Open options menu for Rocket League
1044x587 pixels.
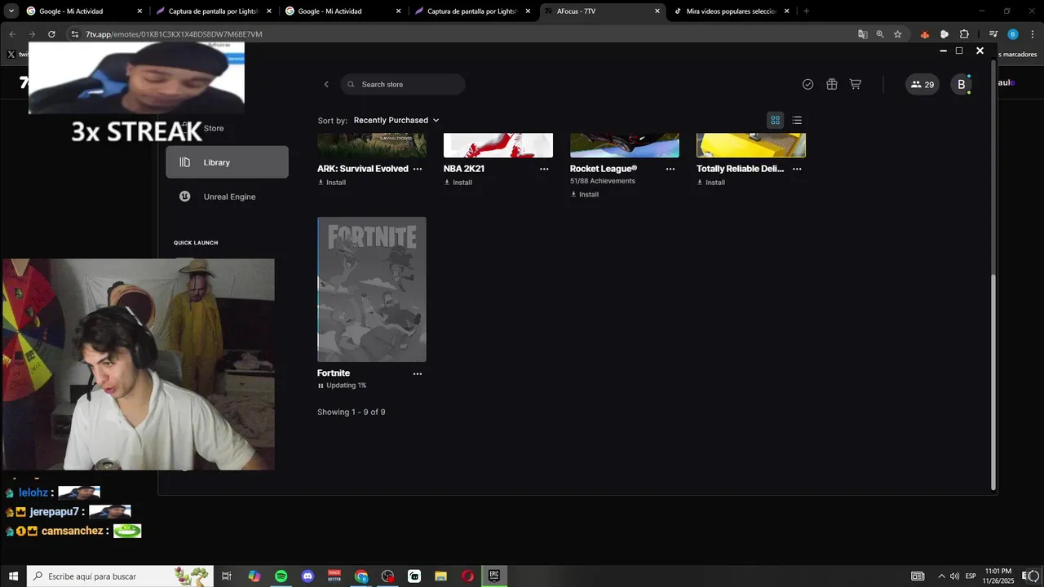click(x=670, y=169)
